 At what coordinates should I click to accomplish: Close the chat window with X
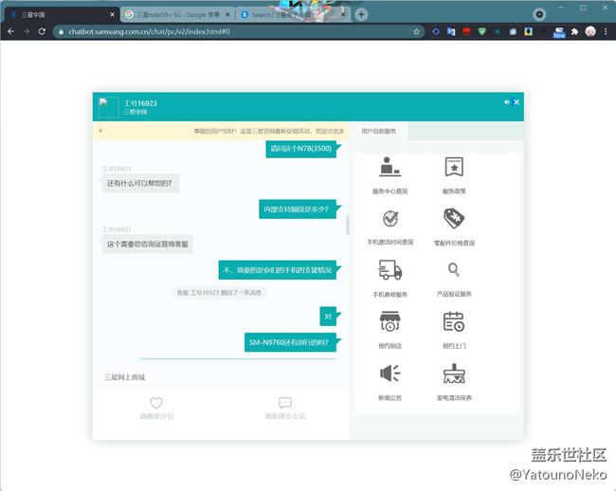[x=516, y=102]
